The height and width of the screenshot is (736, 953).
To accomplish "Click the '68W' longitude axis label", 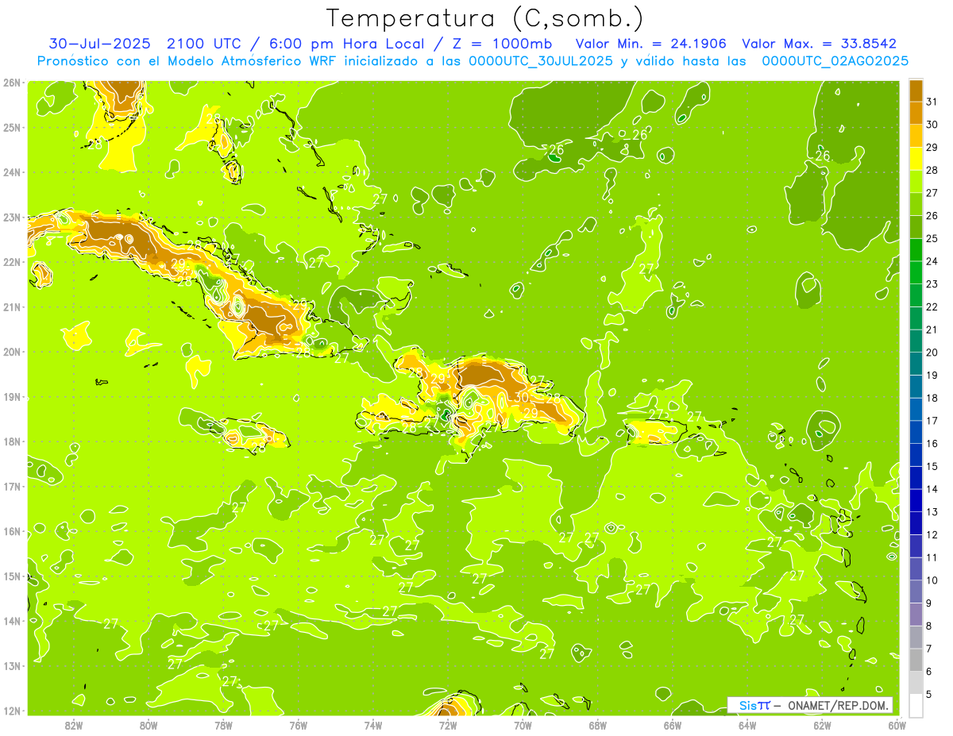I will point(598,725).
